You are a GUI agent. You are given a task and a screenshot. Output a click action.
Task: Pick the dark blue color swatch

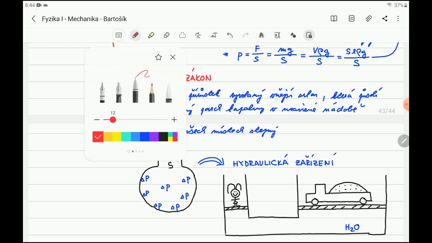tap(145, 137)
